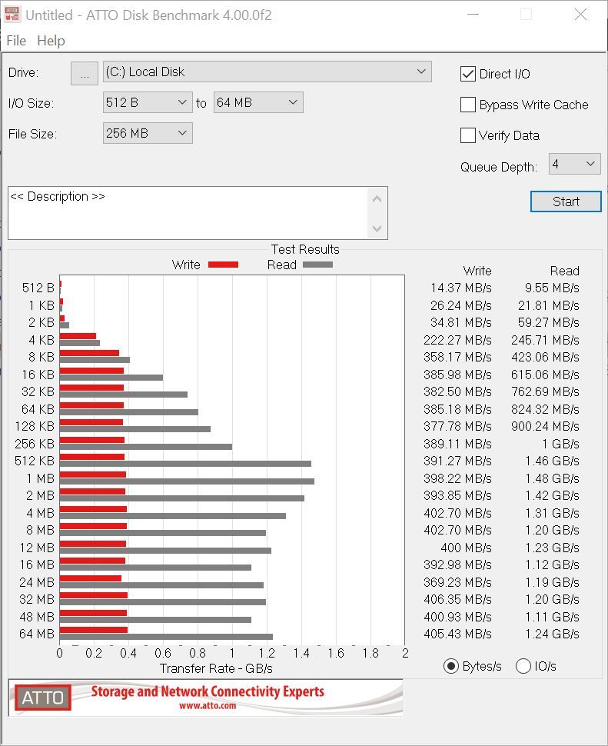Open the minimum I/O Size dropdown

(x=148, y=102)
